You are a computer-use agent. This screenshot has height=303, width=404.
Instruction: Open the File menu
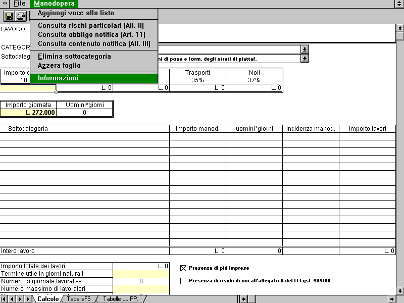pyautogui.click(x=20, y=4)
